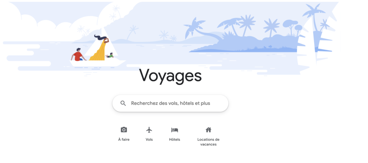Open hotels via the bed icon
This screenshot has width=368, height=163.
175,130
